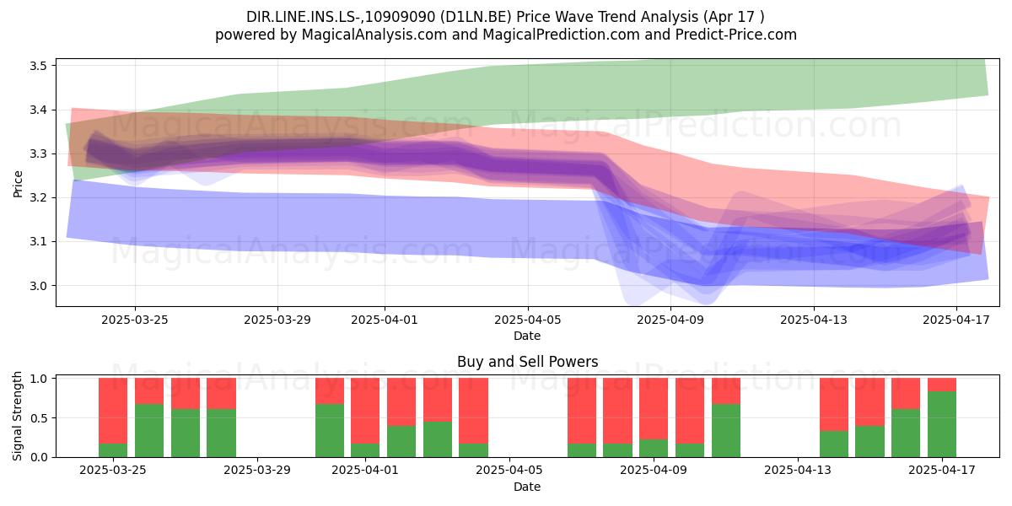
Task: Click the 3.2 price axis tick label
Action: [40, 197]
